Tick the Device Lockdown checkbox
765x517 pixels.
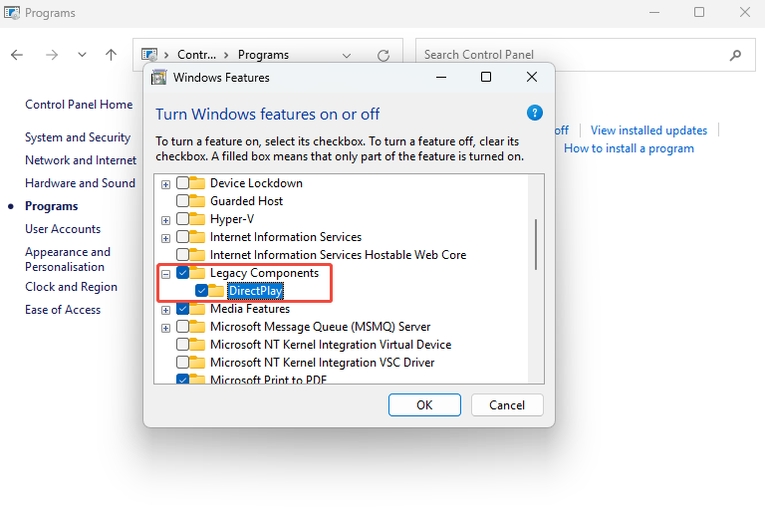pyautogui.click(x=183, y=183)
